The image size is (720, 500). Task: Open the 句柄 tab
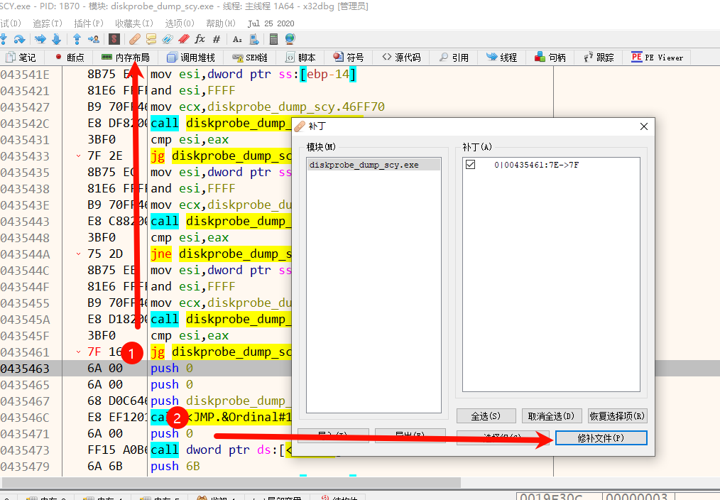[550, 58]
